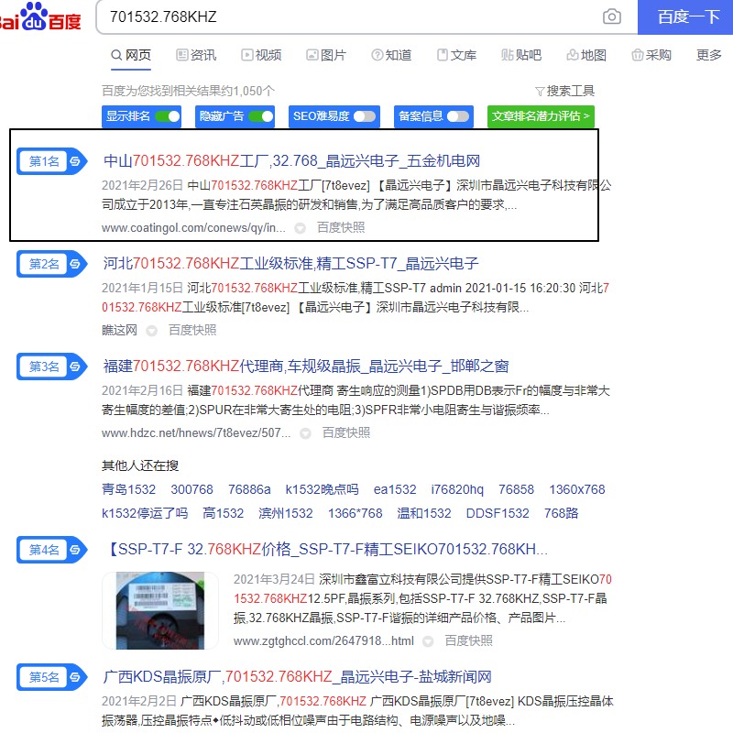Click the 第2名 rank label
733x733 pixels.
(44, 264)
